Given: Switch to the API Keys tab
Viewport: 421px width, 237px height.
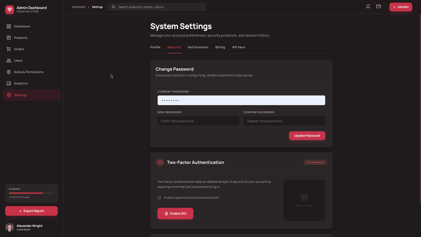Looking at the screenshot, I should [x=239, y=47].
